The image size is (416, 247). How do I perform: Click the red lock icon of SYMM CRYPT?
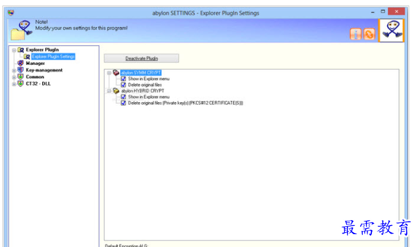[116, 73]
